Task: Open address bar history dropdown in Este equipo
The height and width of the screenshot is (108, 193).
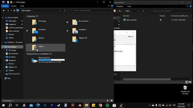Action: (60, 10)
